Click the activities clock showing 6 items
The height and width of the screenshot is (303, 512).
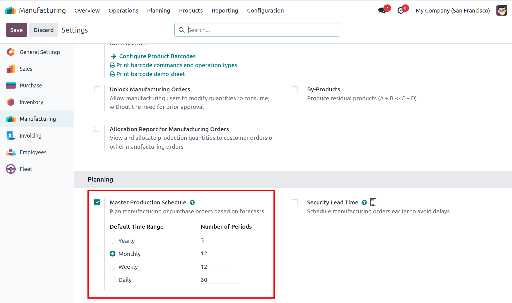(x=401, y=10)
